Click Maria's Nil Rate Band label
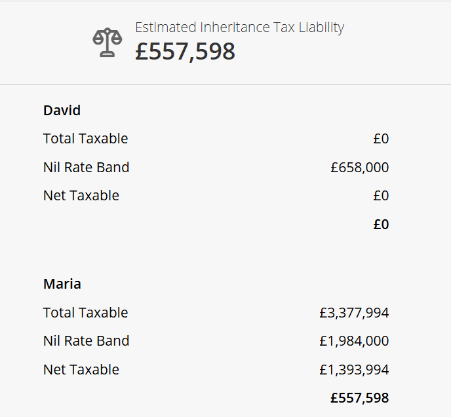The height and width of the screenshot is (417, 451). pyautogui.click(x=87, y=341)
